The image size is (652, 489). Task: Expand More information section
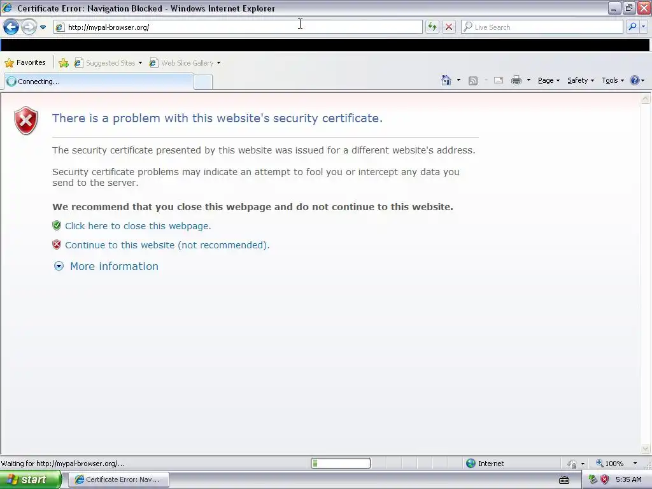114,266
